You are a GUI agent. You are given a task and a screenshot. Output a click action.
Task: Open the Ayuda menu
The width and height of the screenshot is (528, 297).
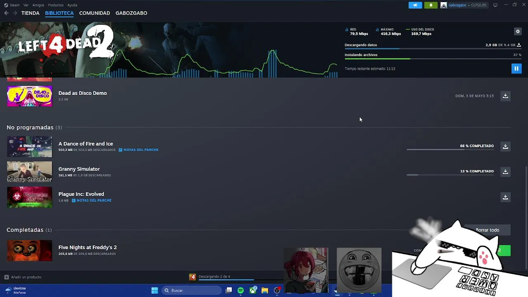[72, 5]
